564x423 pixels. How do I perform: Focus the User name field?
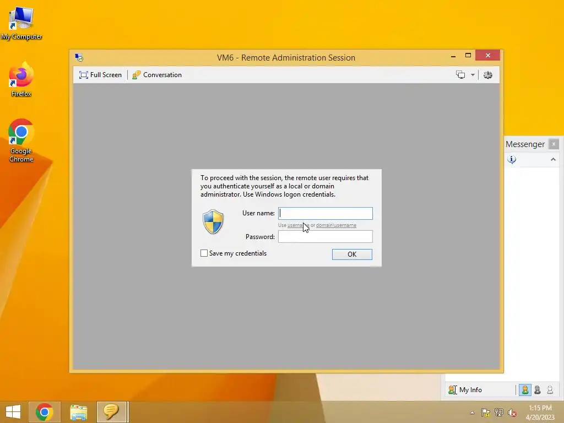325,213
